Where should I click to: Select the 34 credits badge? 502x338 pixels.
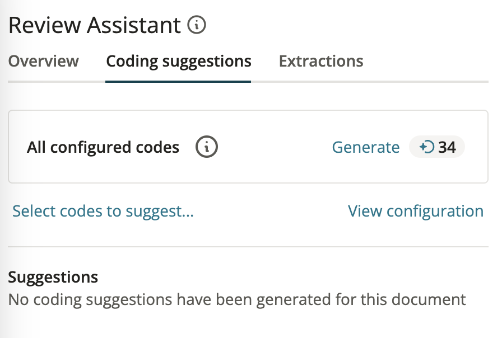[436, 147]
